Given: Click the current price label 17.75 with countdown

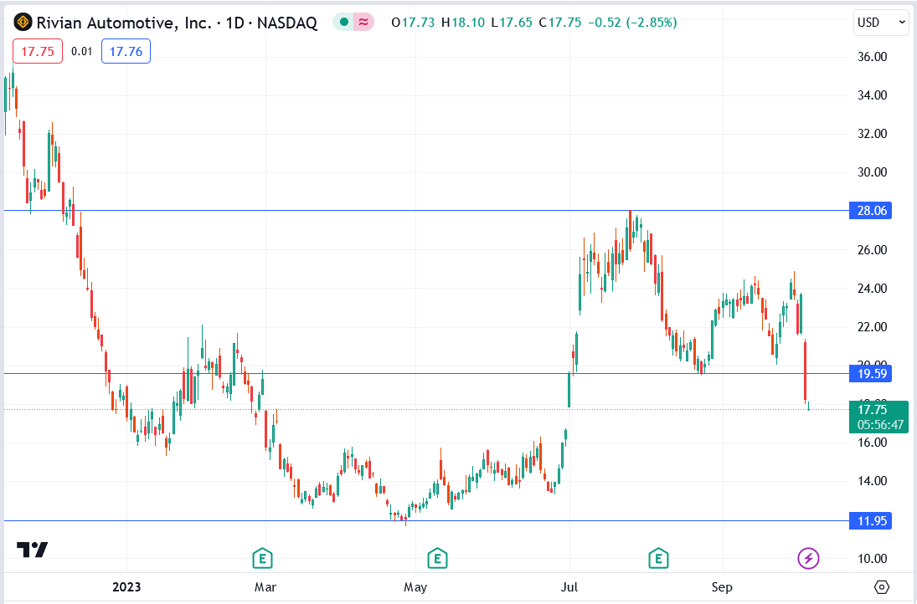Looking at the screenshot, I should 878,417.
